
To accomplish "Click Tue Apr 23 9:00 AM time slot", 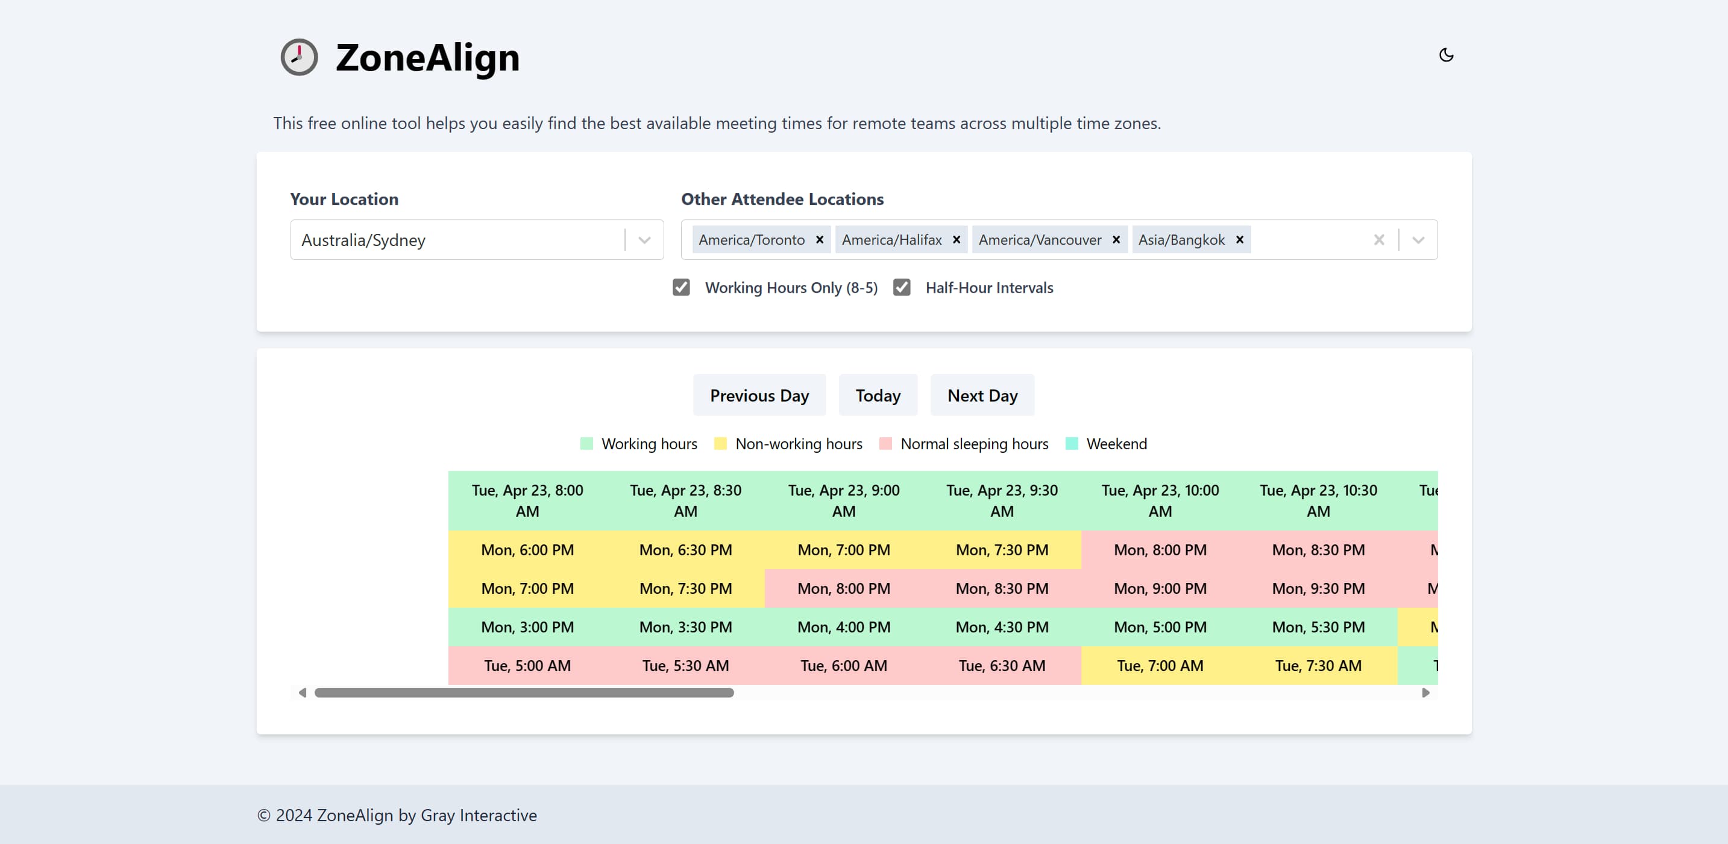I will tap(843, 500).
